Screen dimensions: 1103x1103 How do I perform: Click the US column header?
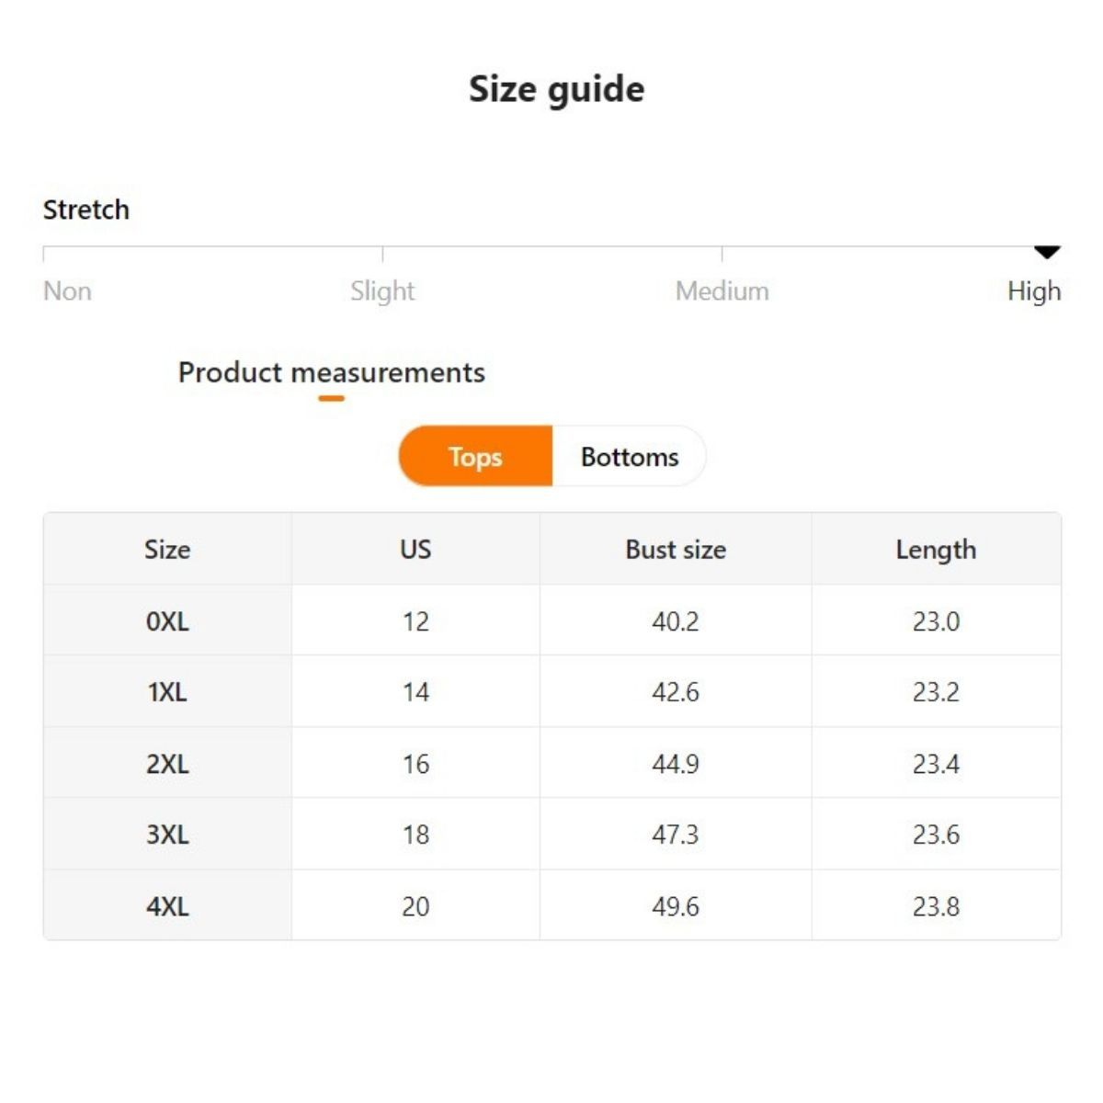[415, 550]
